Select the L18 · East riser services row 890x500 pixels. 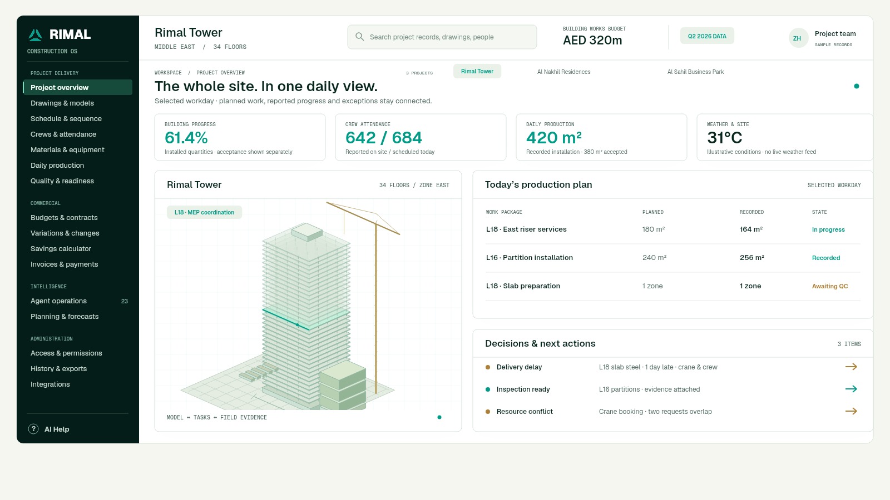(673, 229)
